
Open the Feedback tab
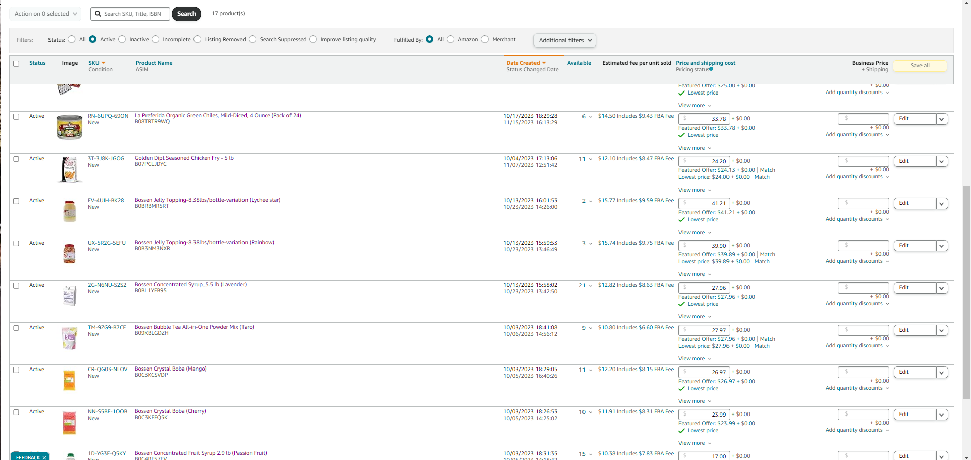coord(28,457)
